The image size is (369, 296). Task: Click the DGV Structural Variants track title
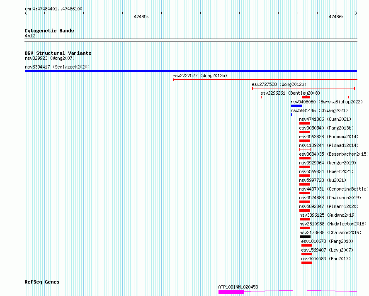coord(58,53)
